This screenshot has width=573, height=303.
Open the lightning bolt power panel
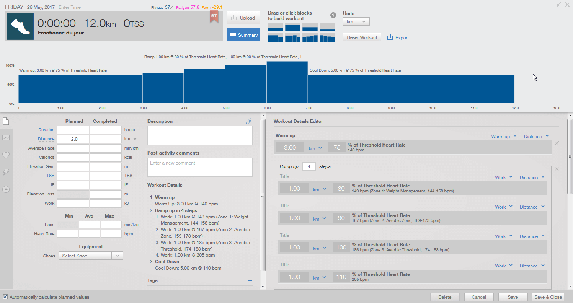click(x=6, y=172)
